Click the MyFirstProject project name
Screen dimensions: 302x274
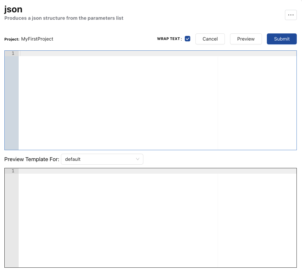click(x=37, y=39)
